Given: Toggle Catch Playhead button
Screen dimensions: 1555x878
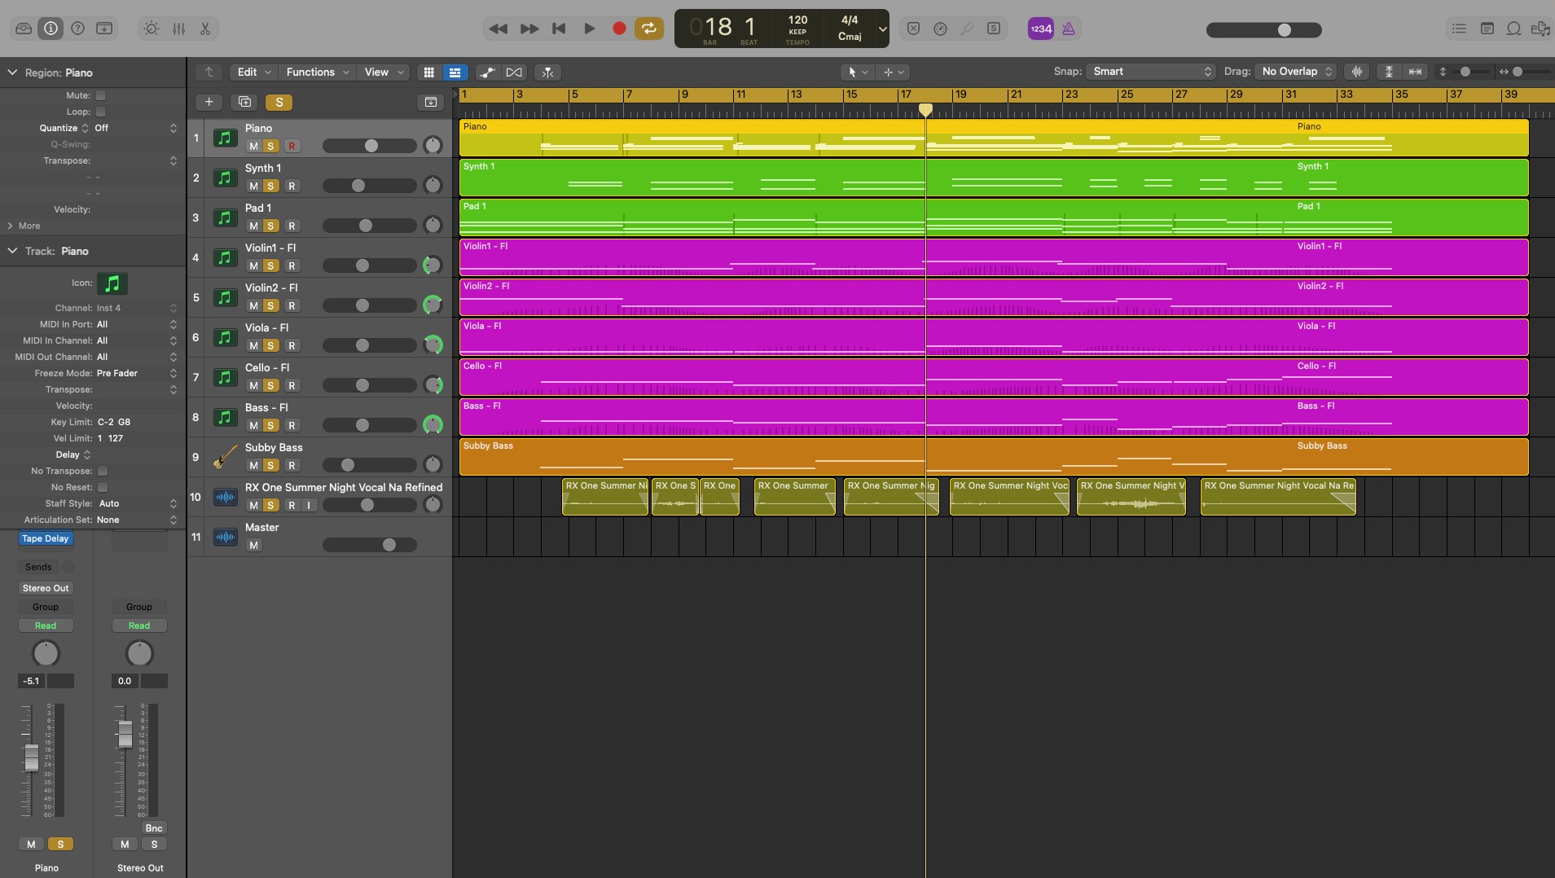Looking at the screenshot, I should click(547, 72).
